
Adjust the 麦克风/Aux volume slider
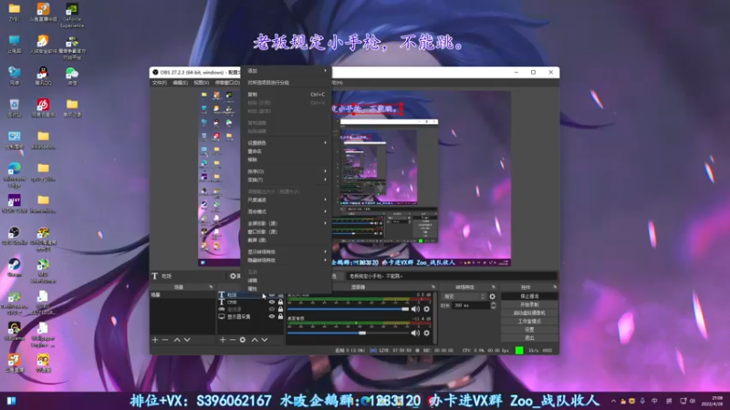pos(349,309)
